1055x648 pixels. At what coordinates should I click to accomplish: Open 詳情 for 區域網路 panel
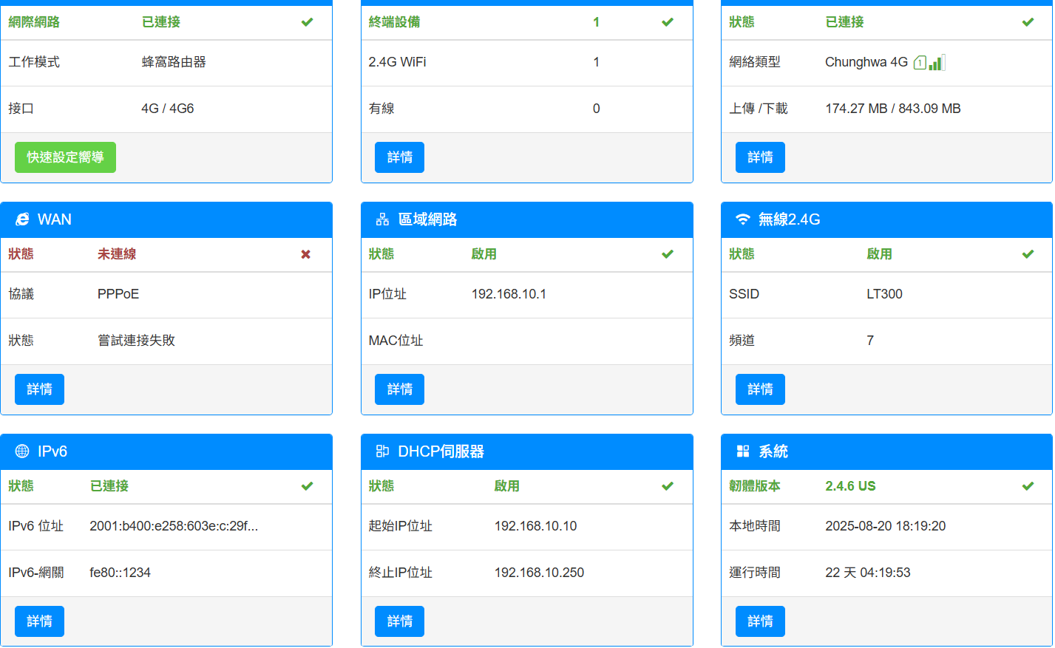[399, 389]
